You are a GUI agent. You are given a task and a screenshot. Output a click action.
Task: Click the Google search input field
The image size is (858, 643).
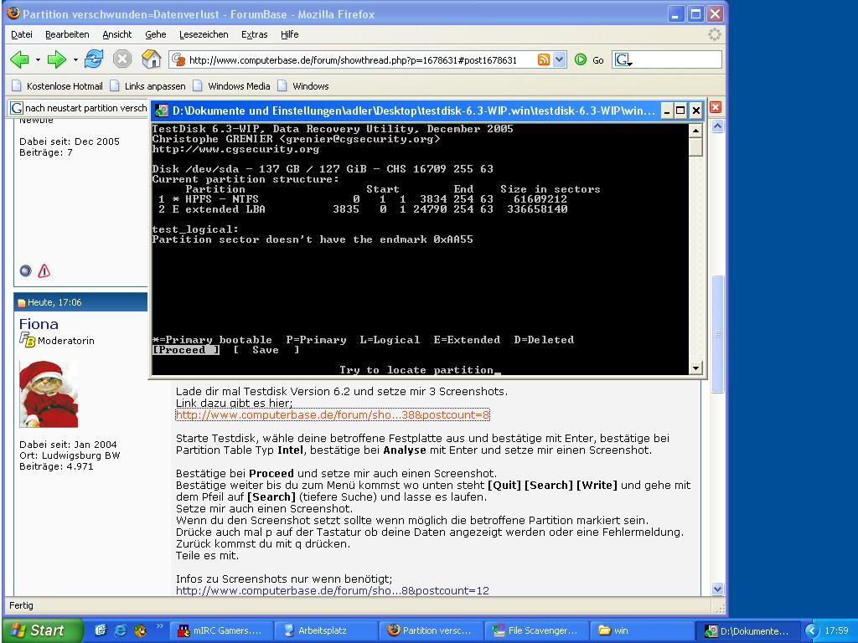tap(677, 60)
